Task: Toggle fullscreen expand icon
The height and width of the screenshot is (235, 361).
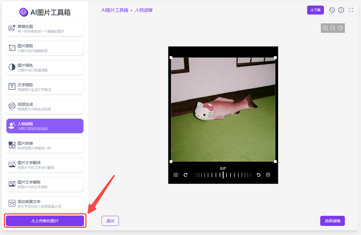Action: 351,10
